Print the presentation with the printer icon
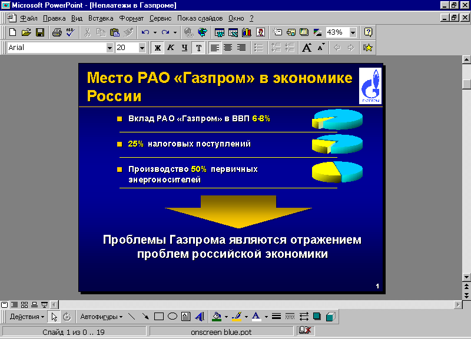The height and width of the screenshot is (339, 471). (57, 32)
